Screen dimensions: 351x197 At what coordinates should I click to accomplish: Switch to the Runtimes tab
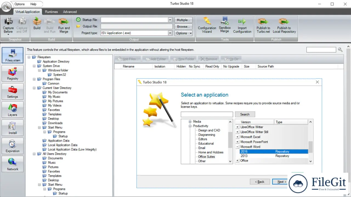(x=52, y=12)
